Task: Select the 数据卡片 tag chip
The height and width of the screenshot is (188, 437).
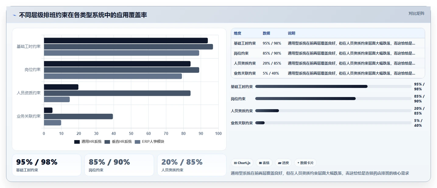Action: click(305, 163)
